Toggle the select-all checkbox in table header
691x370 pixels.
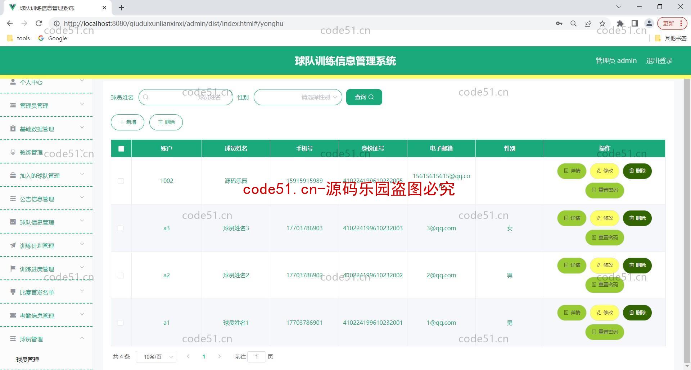121,149
